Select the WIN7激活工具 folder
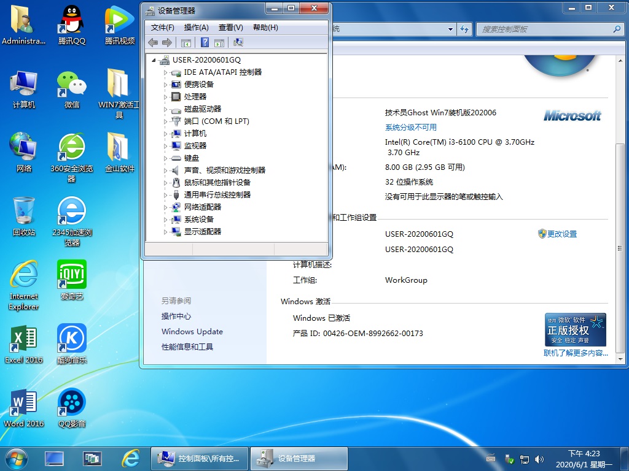This screenshot has height=471, width=629. (x=119, y=94)
